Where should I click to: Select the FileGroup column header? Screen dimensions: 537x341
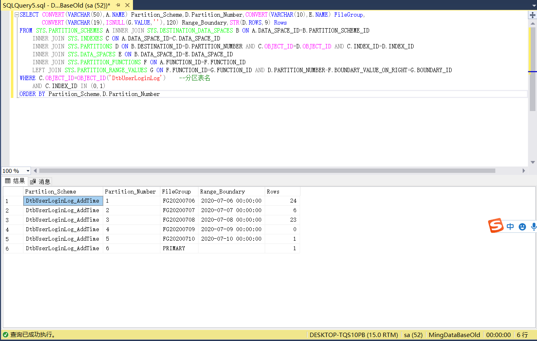(x=179, y=192)
